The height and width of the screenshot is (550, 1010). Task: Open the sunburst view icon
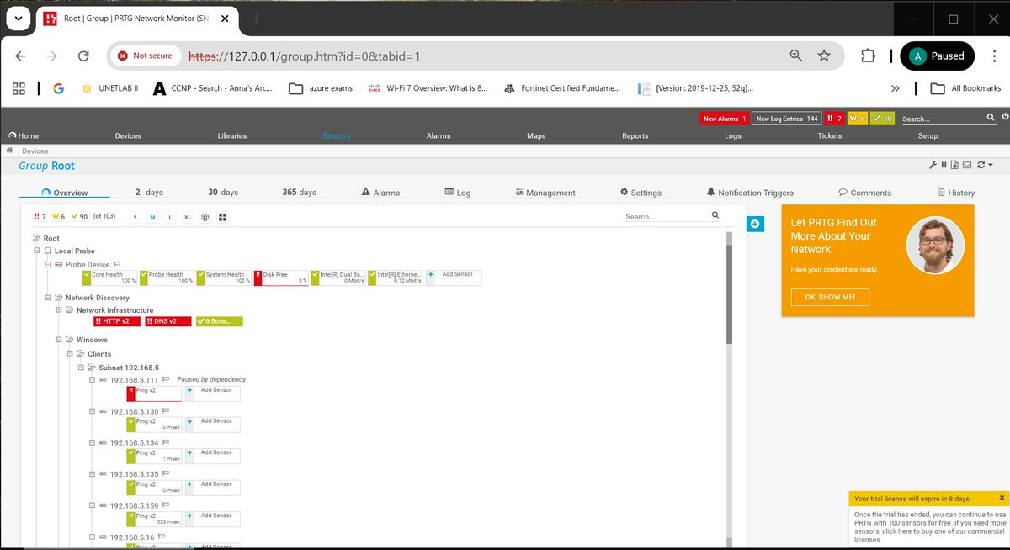click(205, 217)
